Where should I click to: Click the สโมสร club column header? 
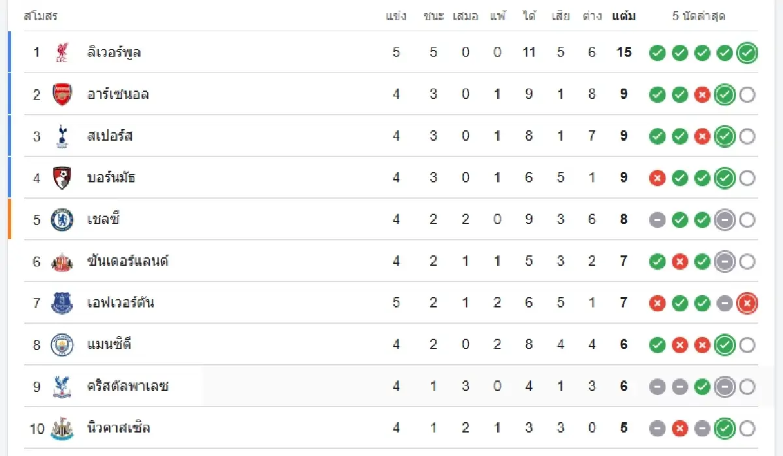point(40,16)
